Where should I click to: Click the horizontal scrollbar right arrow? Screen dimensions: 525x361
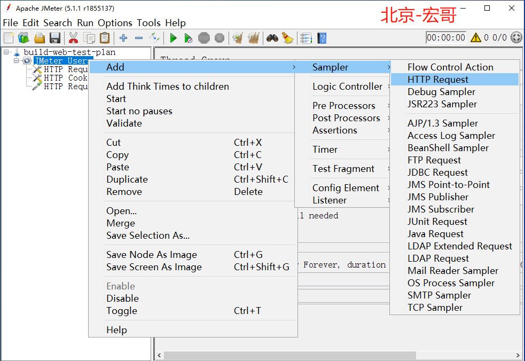(x=518, y=355)
